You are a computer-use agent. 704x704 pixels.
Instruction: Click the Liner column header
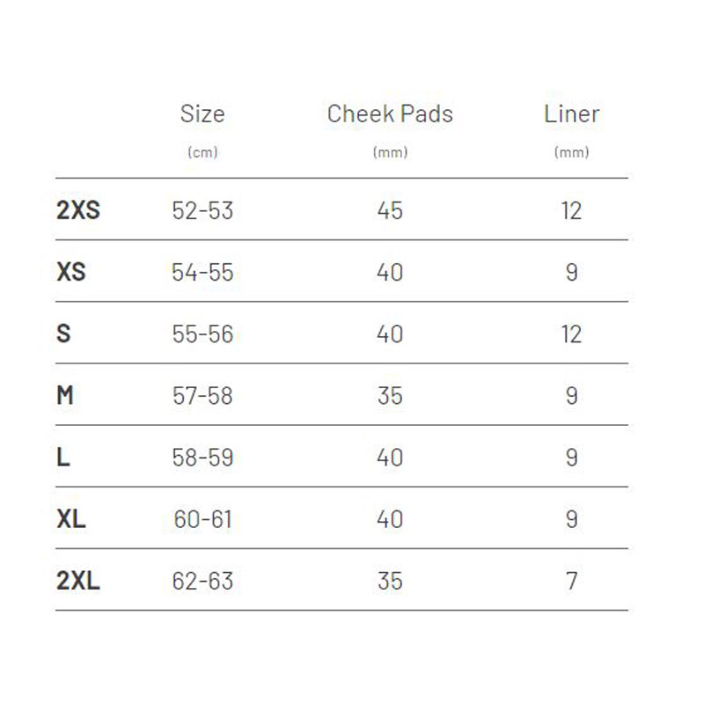(x=571, y=114)
